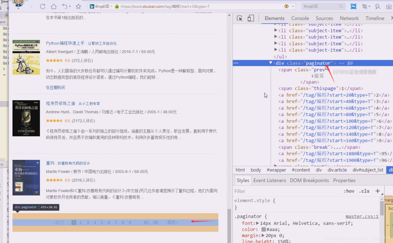Click the html breadcrumb
393x243 pixels.
click(240, 170)
